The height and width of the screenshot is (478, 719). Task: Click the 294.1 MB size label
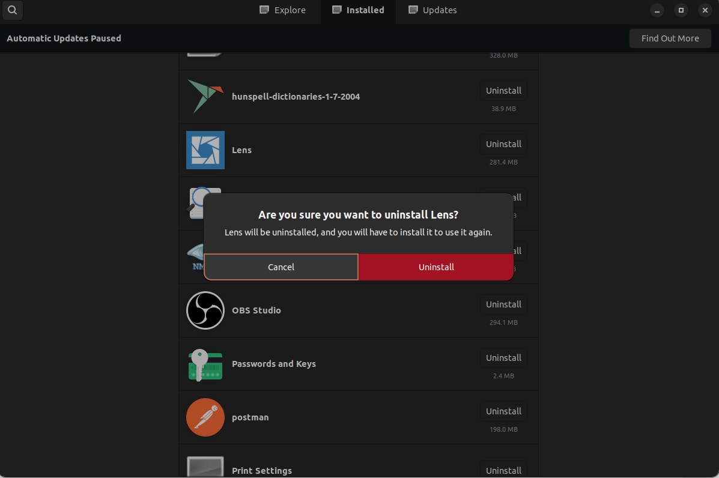click(503, 322)
